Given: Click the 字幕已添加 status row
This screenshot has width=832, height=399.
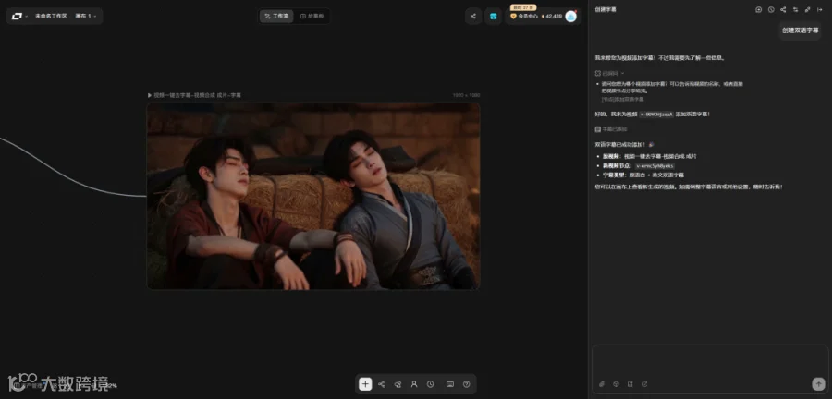Looking at the screenshot, I should (611, 129).
